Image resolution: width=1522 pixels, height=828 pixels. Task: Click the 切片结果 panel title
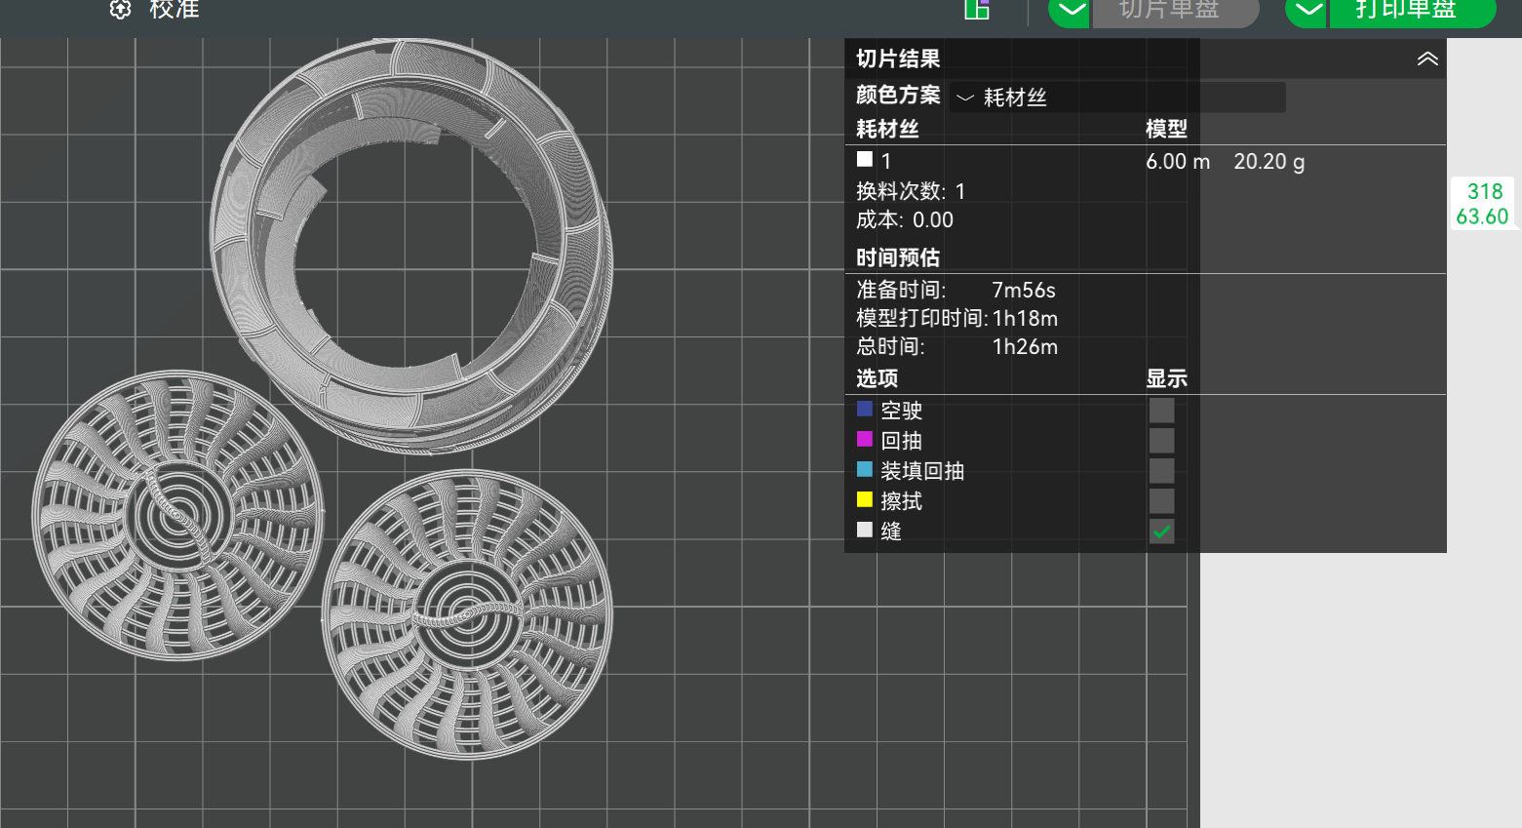click(898, 59)
